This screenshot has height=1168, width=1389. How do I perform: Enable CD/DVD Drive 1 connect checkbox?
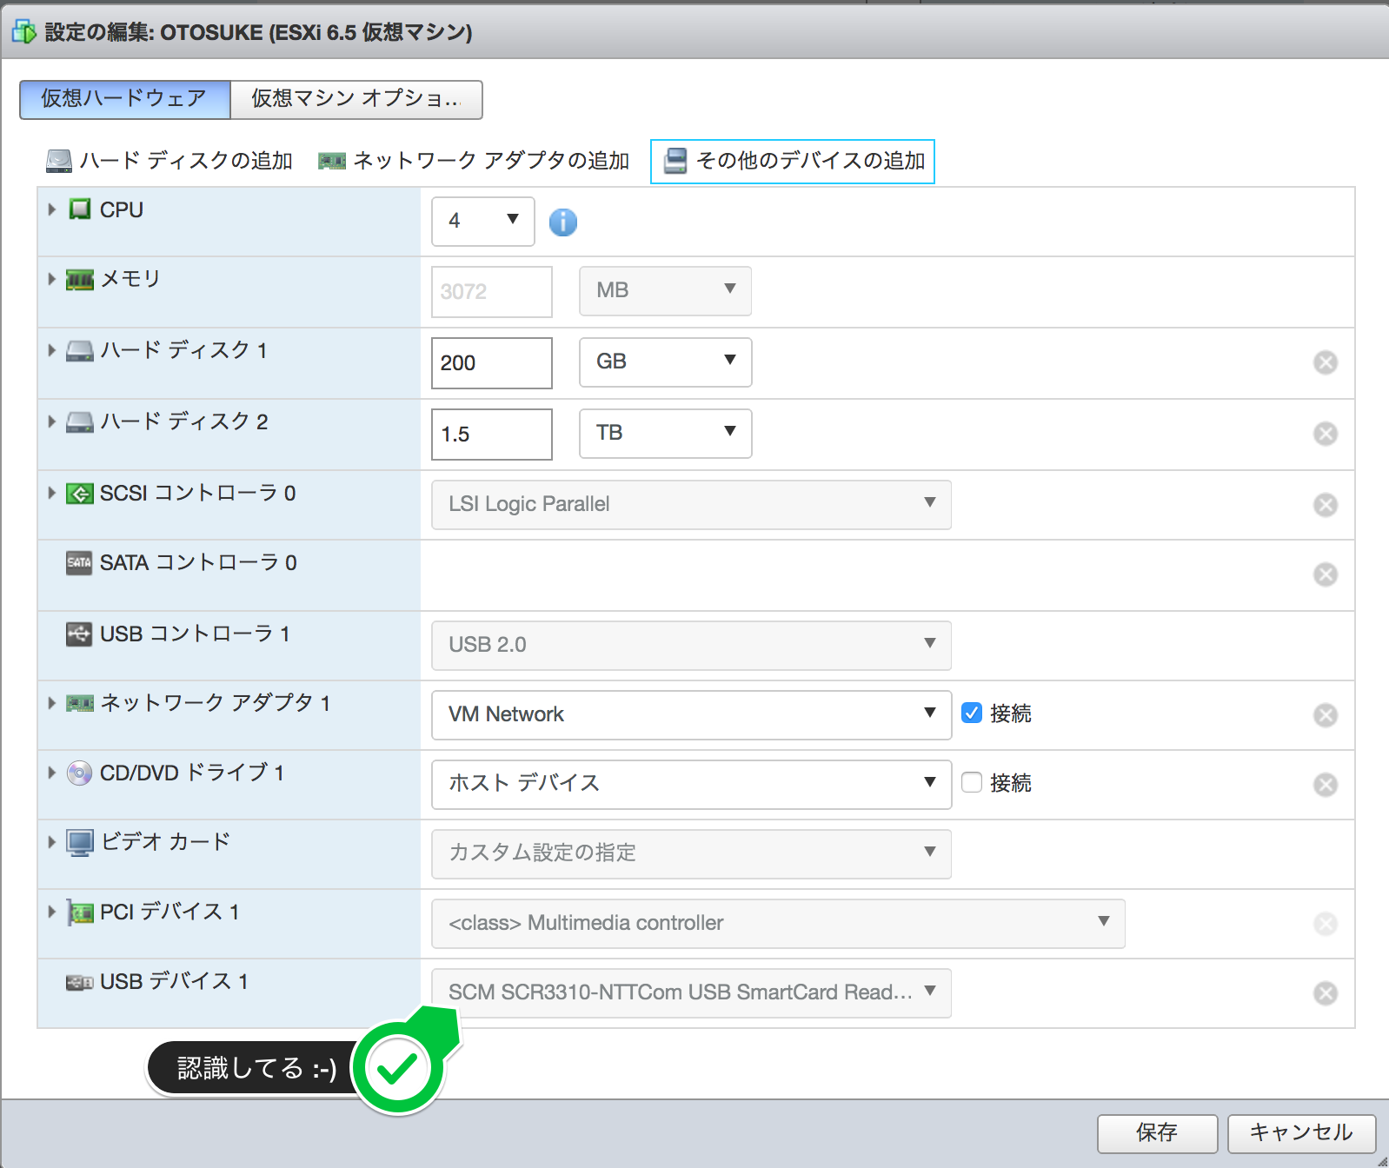click(972, 782)
